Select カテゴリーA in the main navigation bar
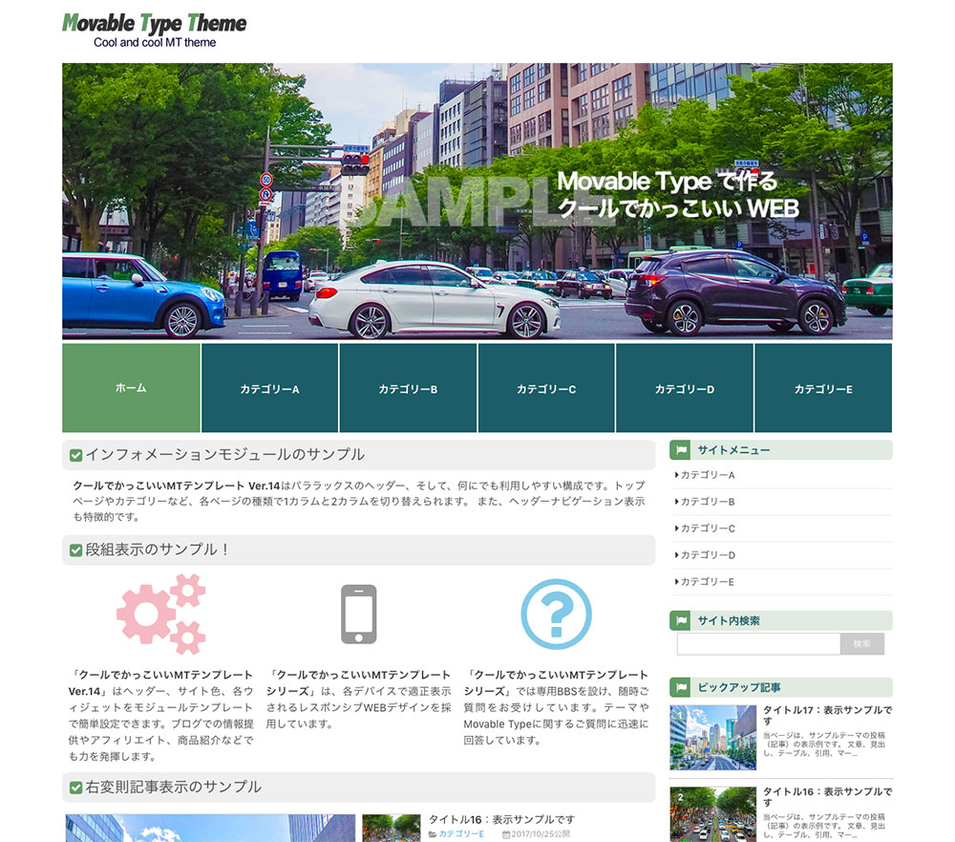 pos(270,388)
